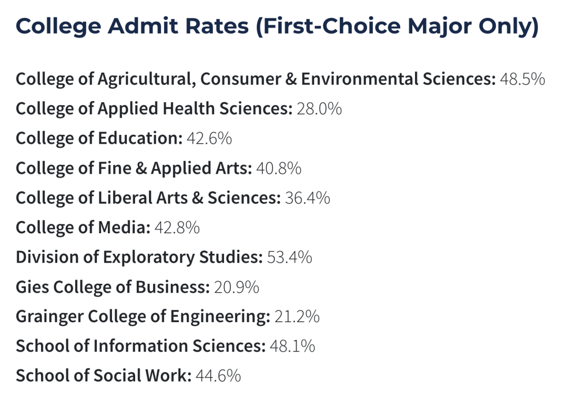Select the 53.4% admit rate value
Screen dimensions: 568x408
pos(290,257)
